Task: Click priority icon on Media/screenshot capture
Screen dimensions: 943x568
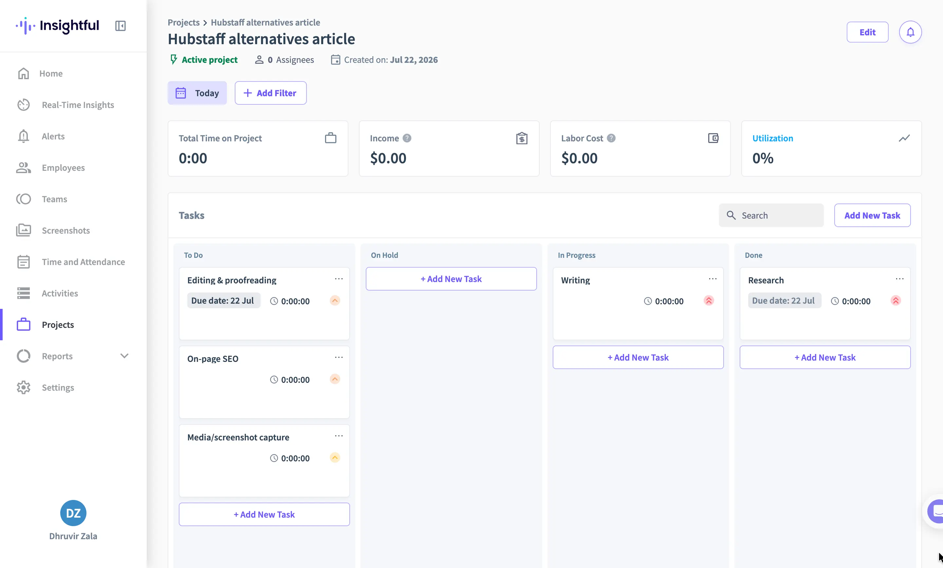Action: (335, 457)
